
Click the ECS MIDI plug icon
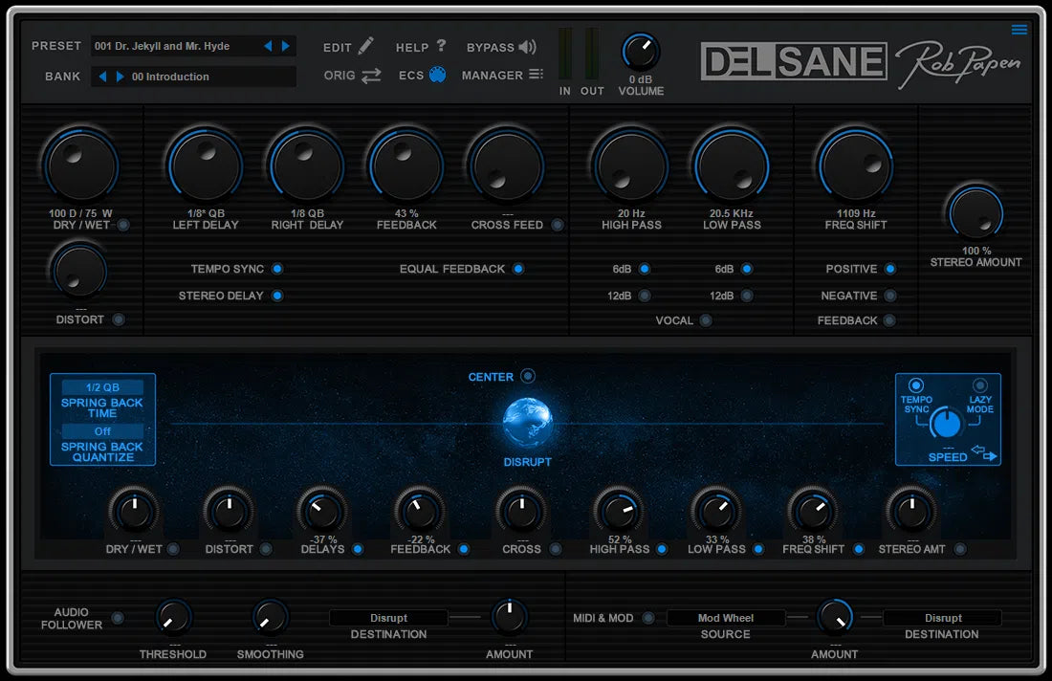pos(437,75)
